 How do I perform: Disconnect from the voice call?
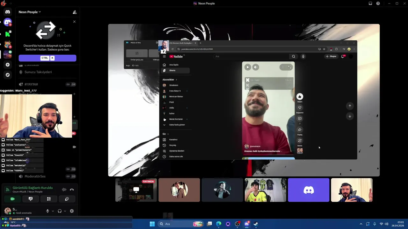point(72,190)
